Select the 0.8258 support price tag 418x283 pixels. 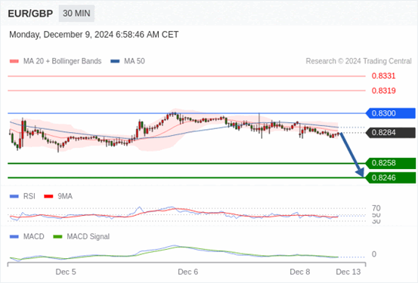pos(391,163)
